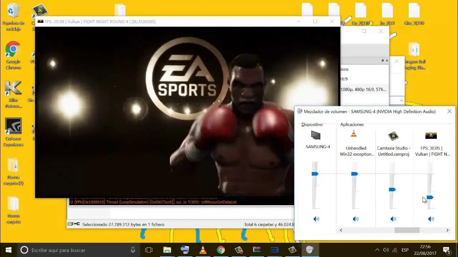The image size is (458, 257).
Task: Click the cellMouseGetDataList log line
Action: point(153,202)
